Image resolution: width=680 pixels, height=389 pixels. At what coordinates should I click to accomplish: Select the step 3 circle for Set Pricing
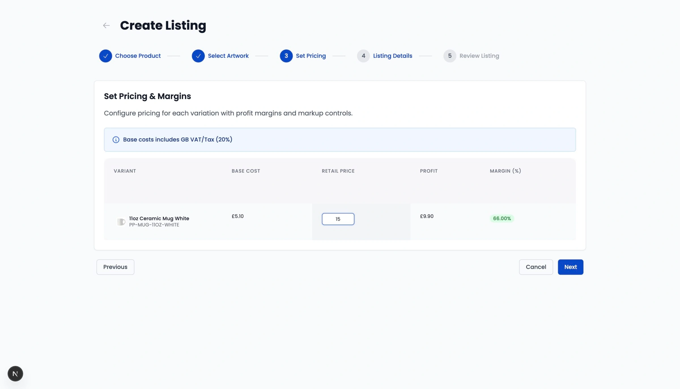pyautogui.click(x=286, y=56)
